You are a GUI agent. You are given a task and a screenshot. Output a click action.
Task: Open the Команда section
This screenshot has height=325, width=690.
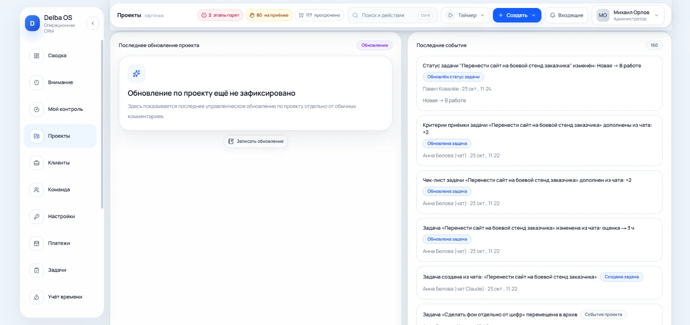[x=60, y=190]
